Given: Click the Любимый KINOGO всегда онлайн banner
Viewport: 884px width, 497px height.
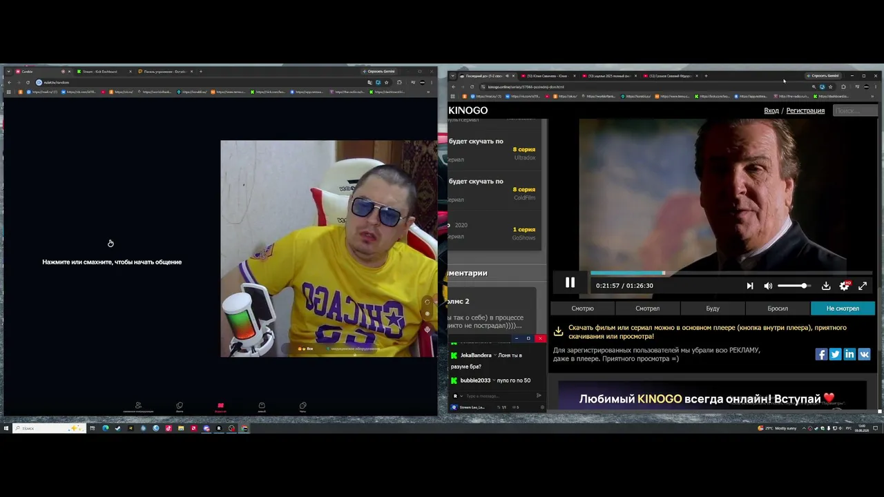Looking at the screenshot, I should coord(712,396).
